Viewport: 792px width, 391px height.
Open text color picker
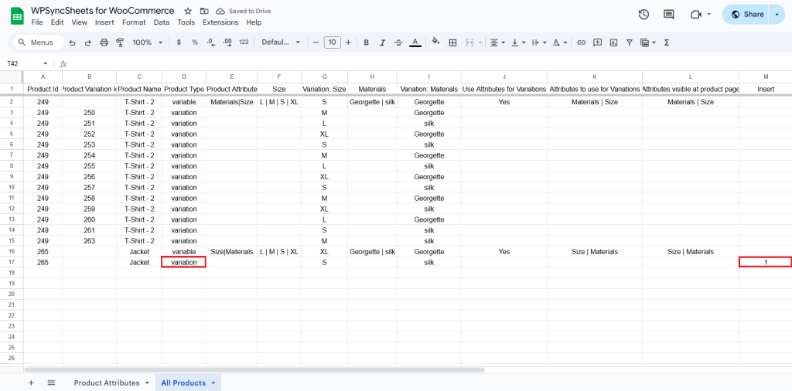point(415,42)
